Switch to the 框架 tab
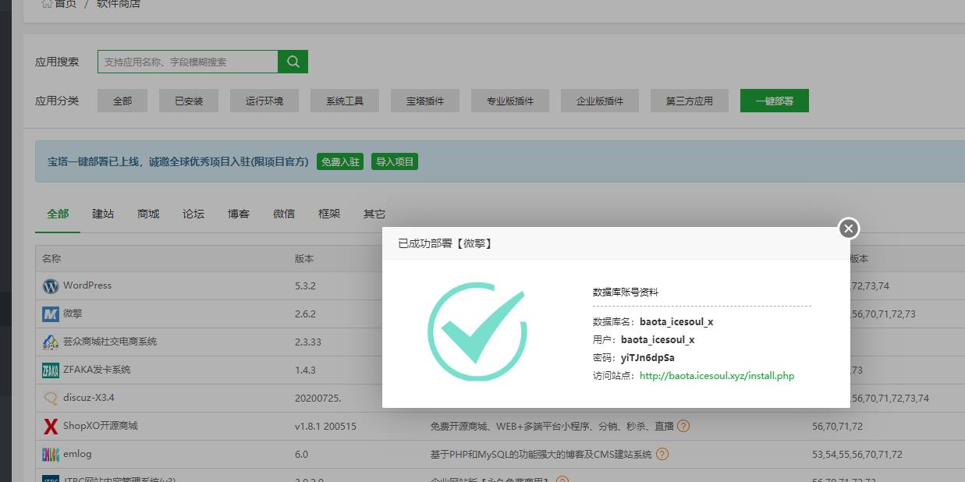 pyautogui.click(x=329, y=214)
